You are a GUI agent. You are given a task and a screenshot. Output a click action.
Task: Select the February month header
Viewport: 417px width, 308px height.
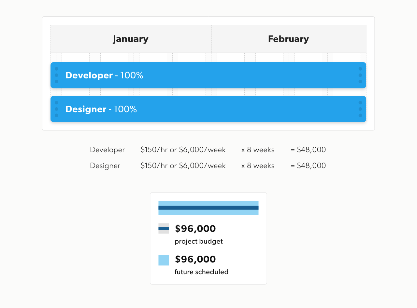[x=288, y=39]
